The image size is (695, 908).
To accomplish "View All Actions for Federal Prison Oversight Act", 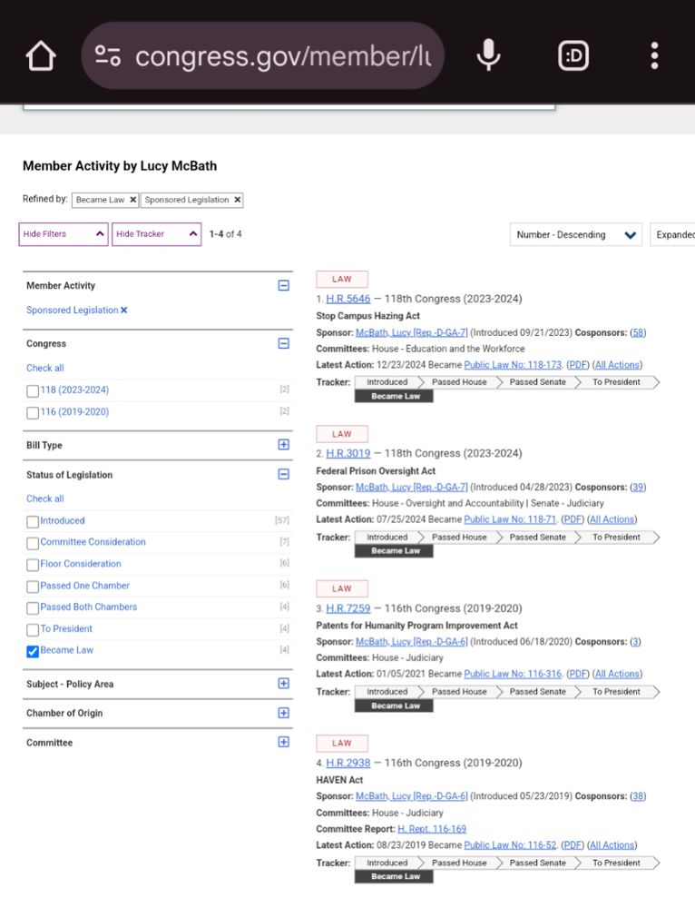I will pos(612,519).
